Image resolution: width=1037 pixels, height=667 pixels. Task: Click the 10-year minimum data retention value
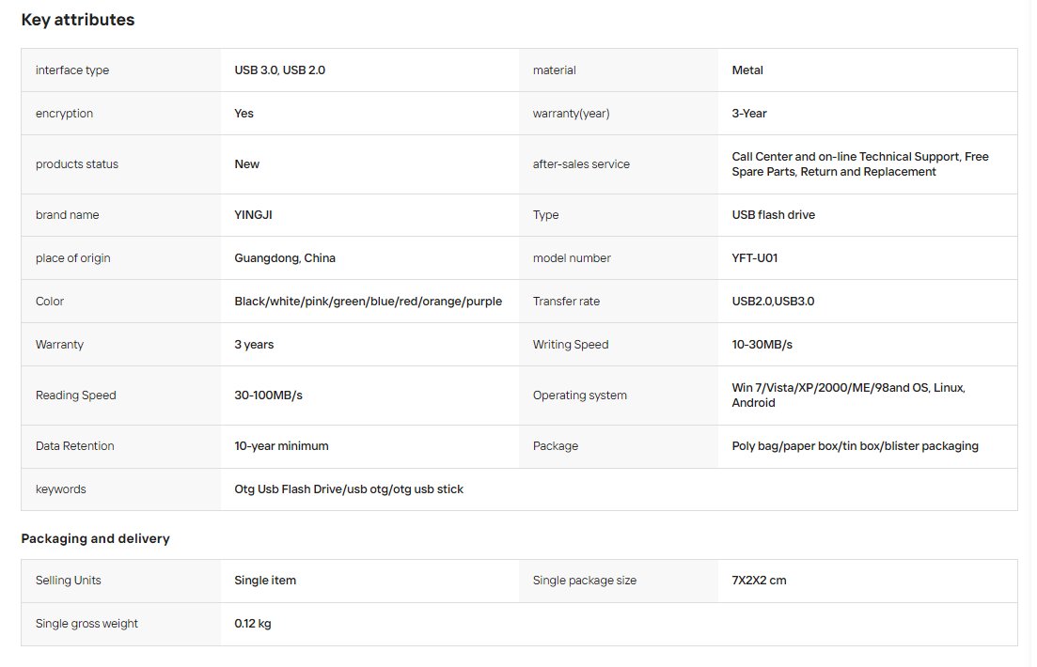pos(281,446)
